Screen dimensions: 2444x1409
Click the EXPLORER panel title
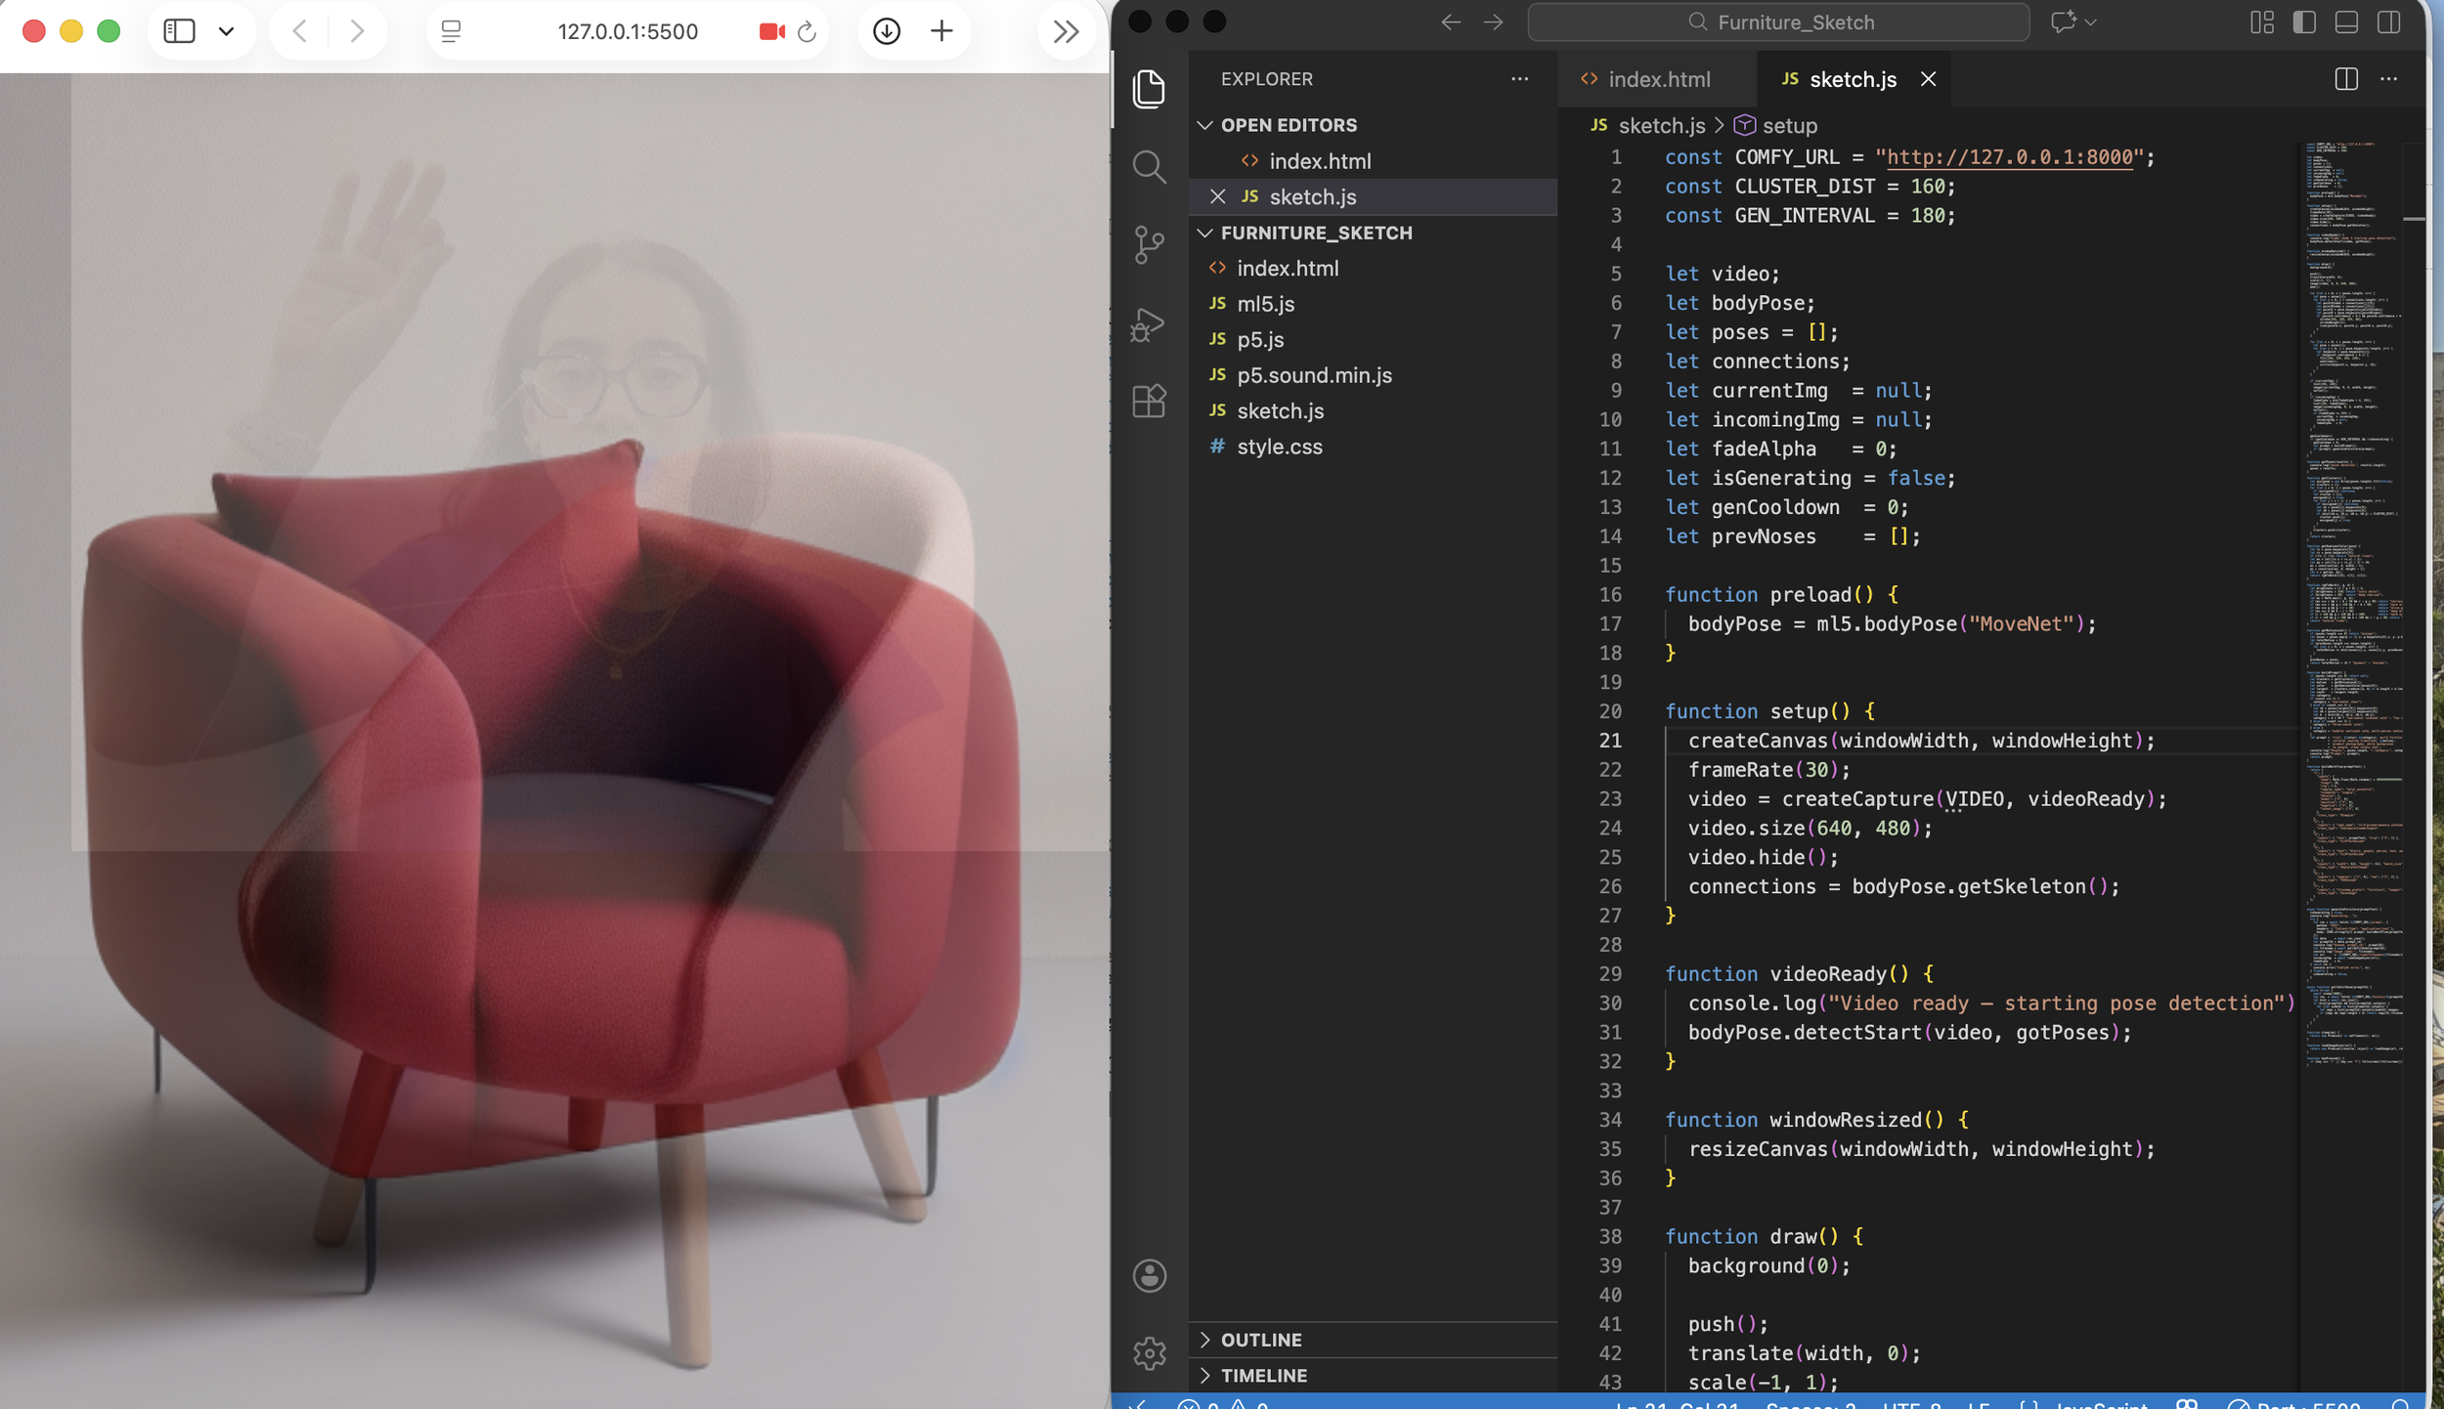[1266, 79]
